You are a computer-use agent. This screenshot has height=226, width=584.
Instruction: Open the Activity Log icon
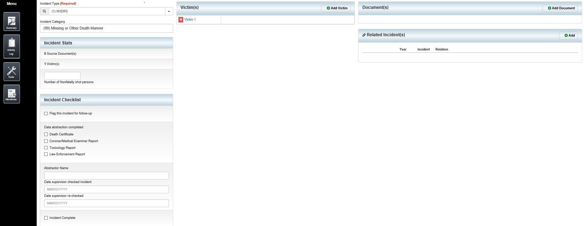point(12,46)
